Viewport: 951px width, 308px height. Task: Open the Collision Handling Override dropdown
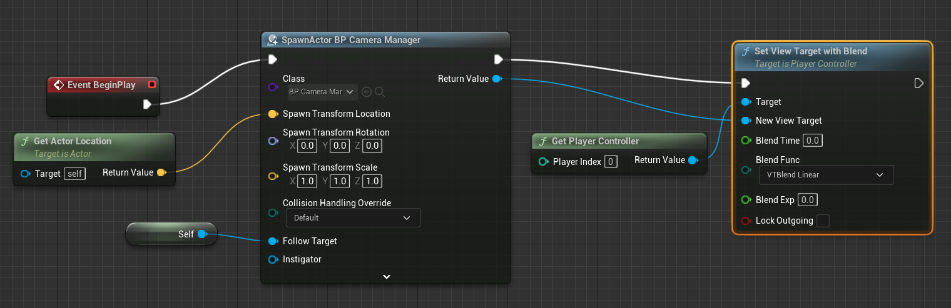[x=353, y=218]
